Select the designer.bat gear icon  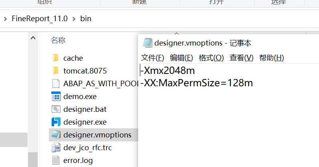coord(56,109)
